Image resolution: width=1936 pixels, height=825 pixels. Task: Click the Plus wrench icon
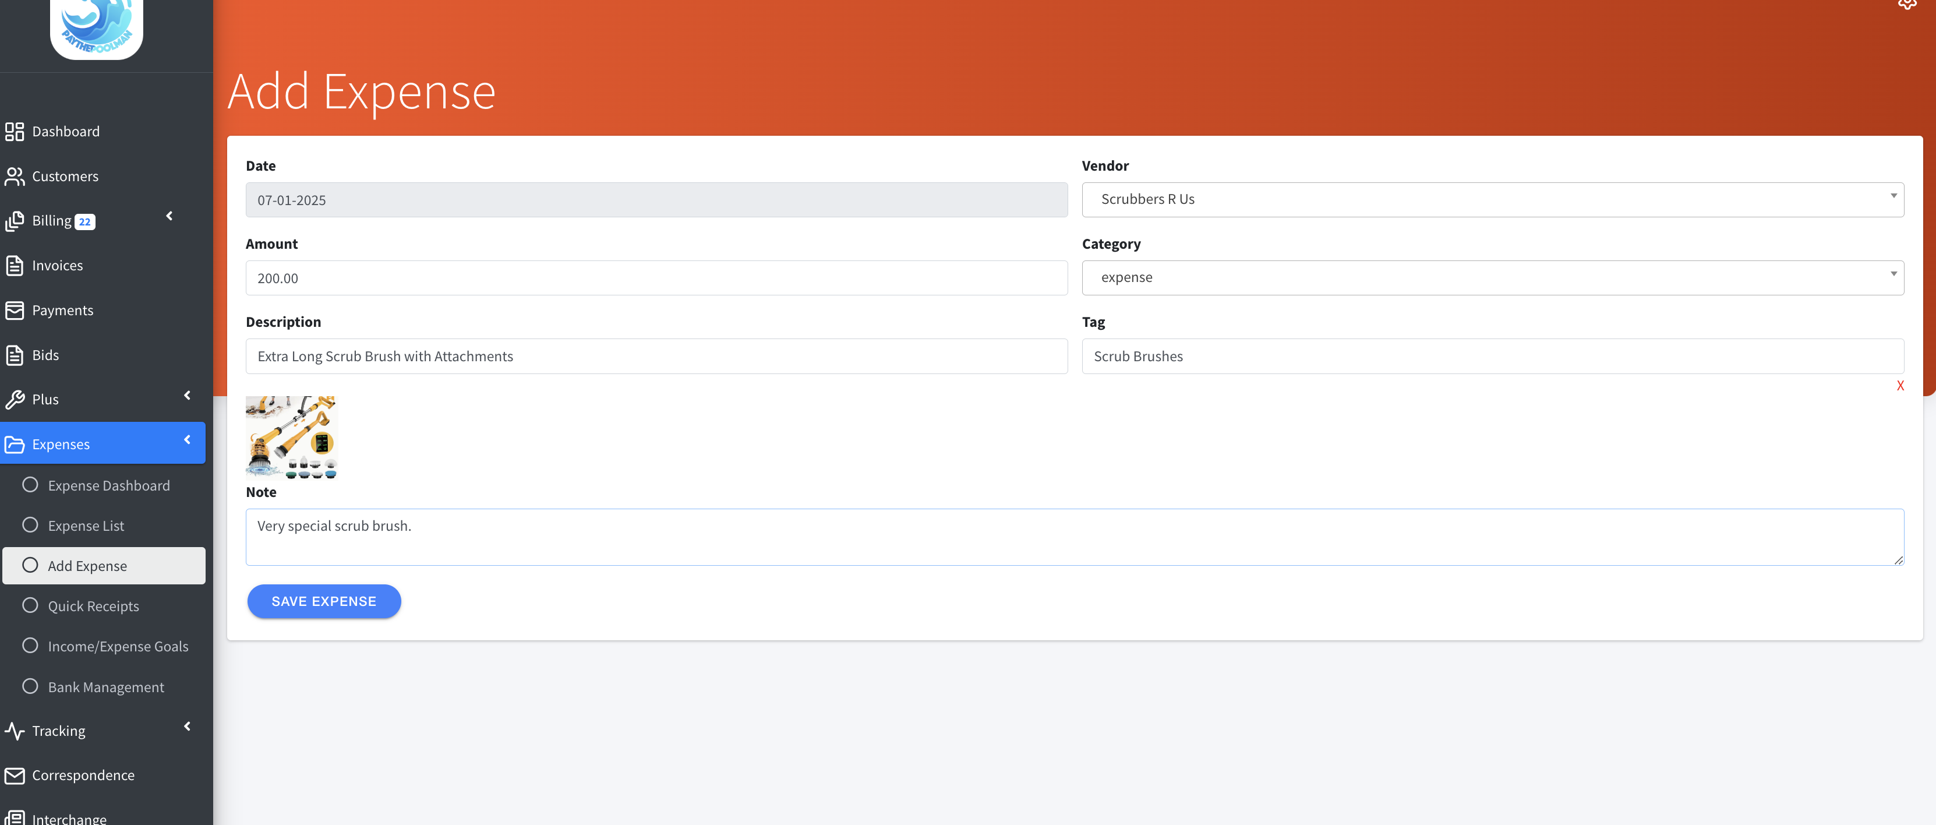pos(15,399)
